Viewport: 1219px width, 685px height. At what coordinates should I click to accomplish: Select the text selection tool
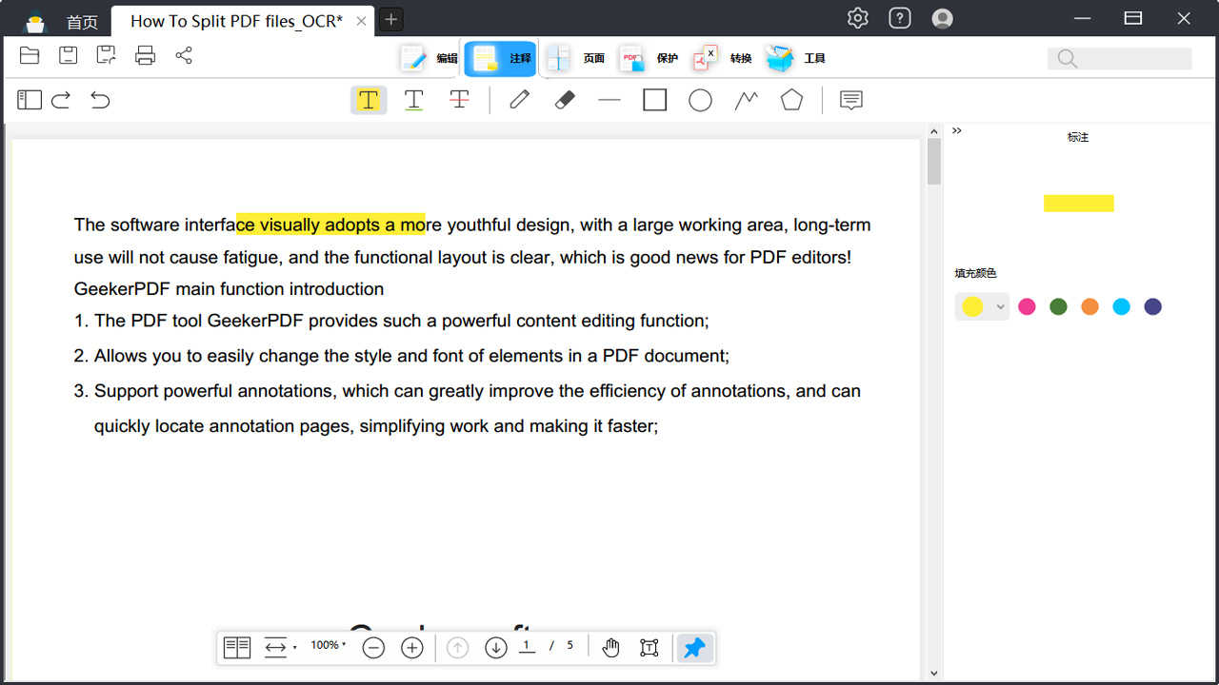(x=649, y=648)
